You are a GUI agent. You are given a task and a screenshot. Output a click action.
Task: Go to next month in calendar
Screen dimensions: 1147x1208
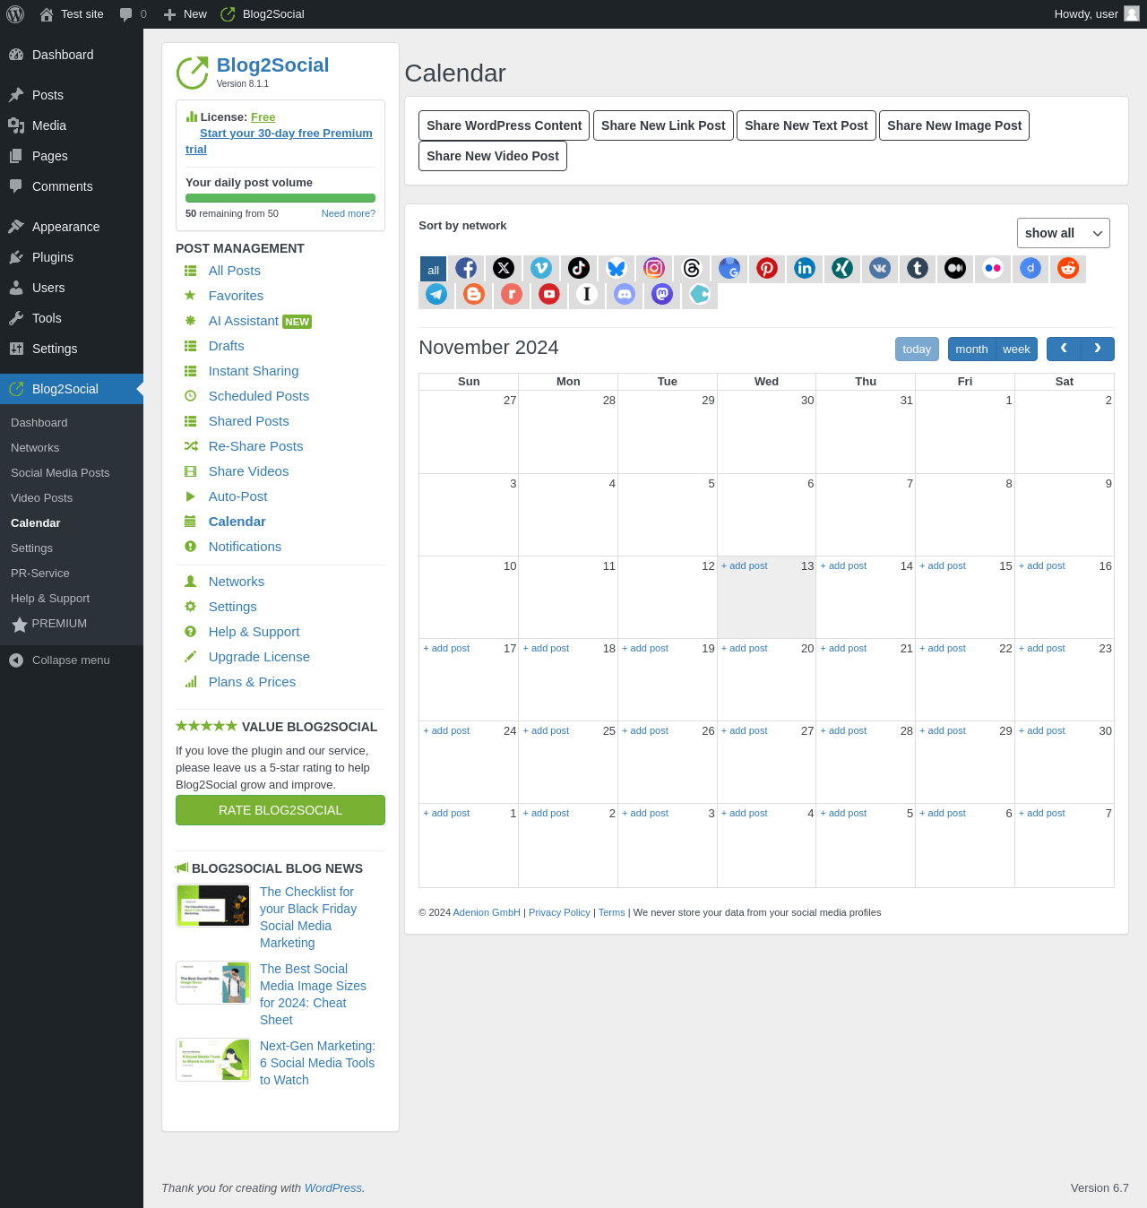coord(1098,349)
